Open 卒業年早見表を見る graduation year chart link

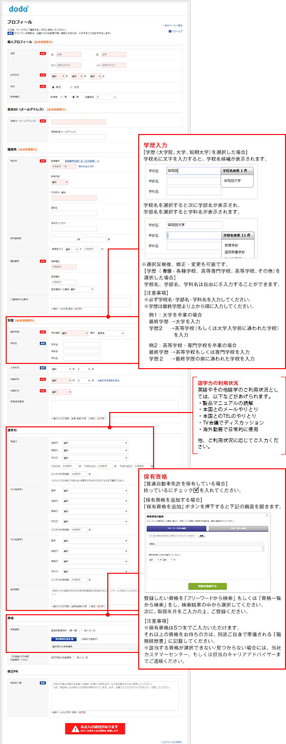coord(108,380)
